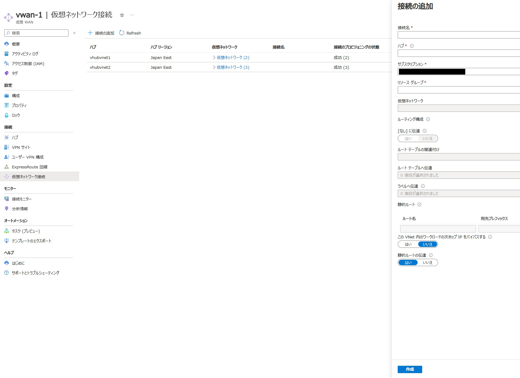The height and width of the screenshot is (378, 520).
Task: Open アクセス制御 (IAM) settings
Action: tap(28, 64)
